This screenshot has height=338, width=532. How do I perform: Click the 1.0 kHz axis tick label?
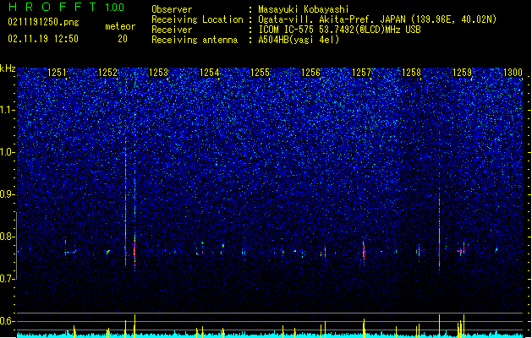(x=7, y=152)
